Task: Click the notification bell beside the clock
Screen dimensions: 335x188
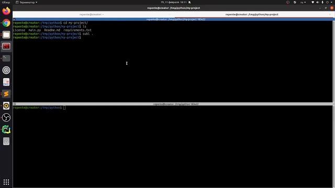Action: (189, 2)
